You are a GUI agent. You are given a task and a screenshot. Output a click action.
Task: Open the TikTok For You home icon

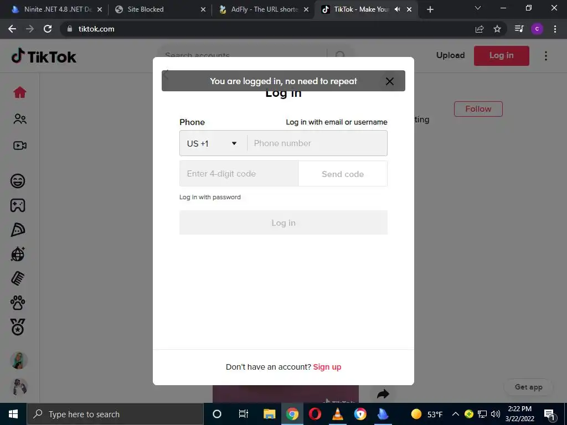(20, 92)
